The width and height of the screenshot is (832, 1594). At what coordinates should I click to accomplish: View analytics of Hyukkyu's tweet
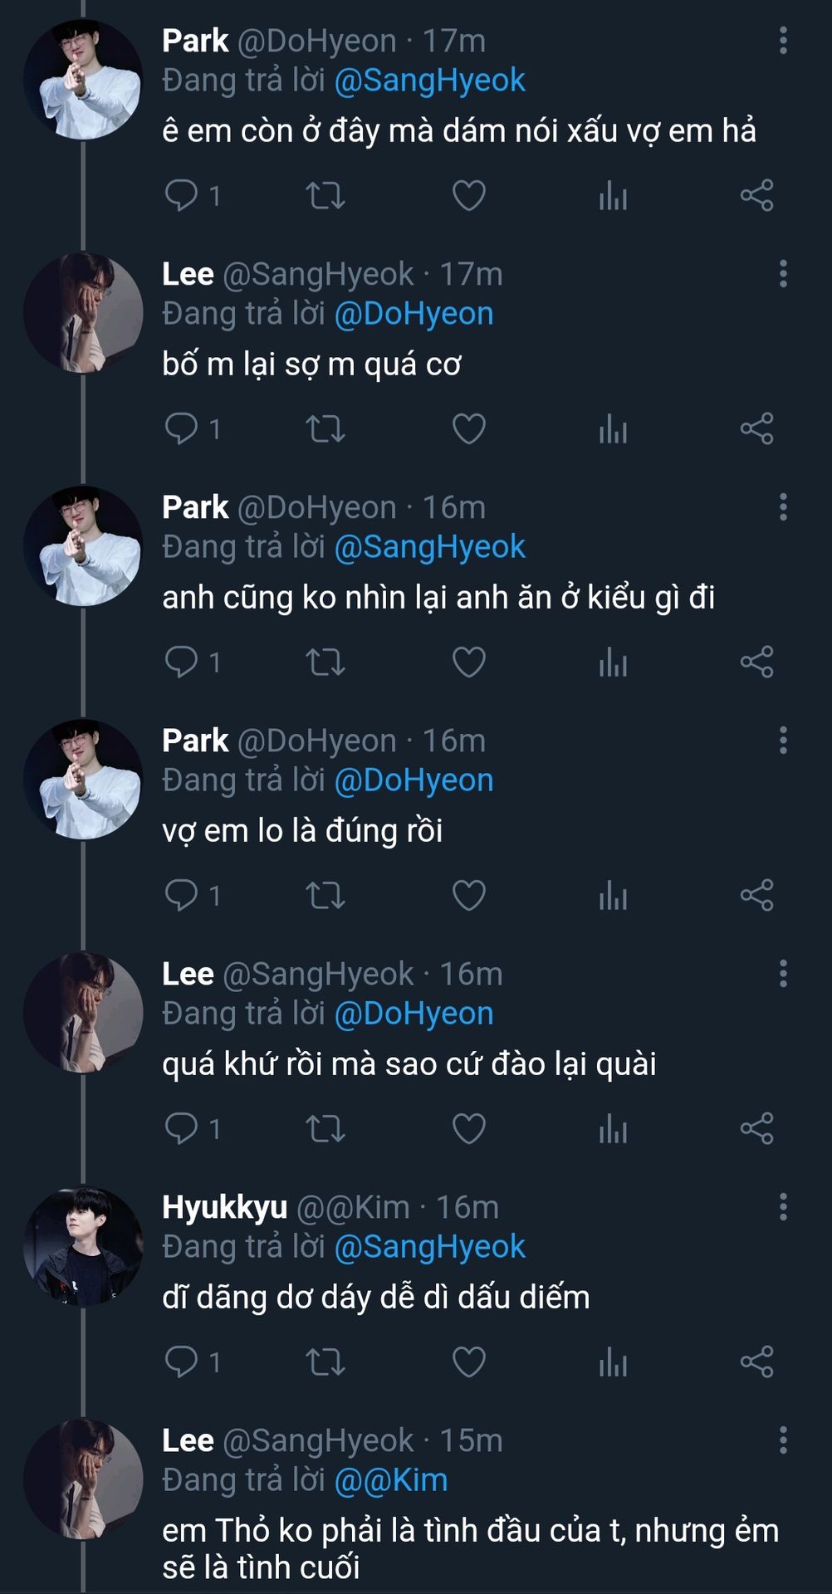point(613,1362)
